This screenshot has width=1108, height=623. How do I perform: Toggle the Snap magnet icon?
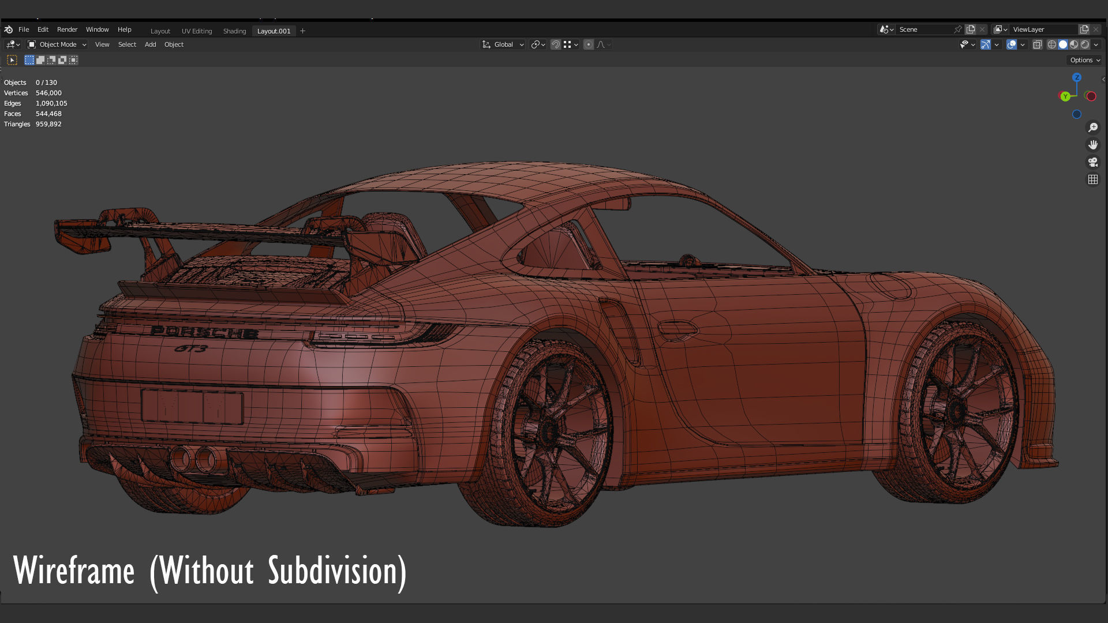point(555,44)
